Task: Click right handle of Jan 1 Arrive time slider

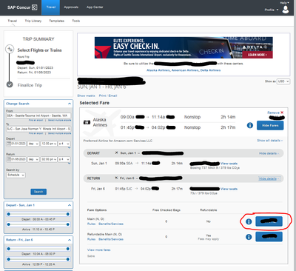Action: pyautogui.click(x=68, y=224)
